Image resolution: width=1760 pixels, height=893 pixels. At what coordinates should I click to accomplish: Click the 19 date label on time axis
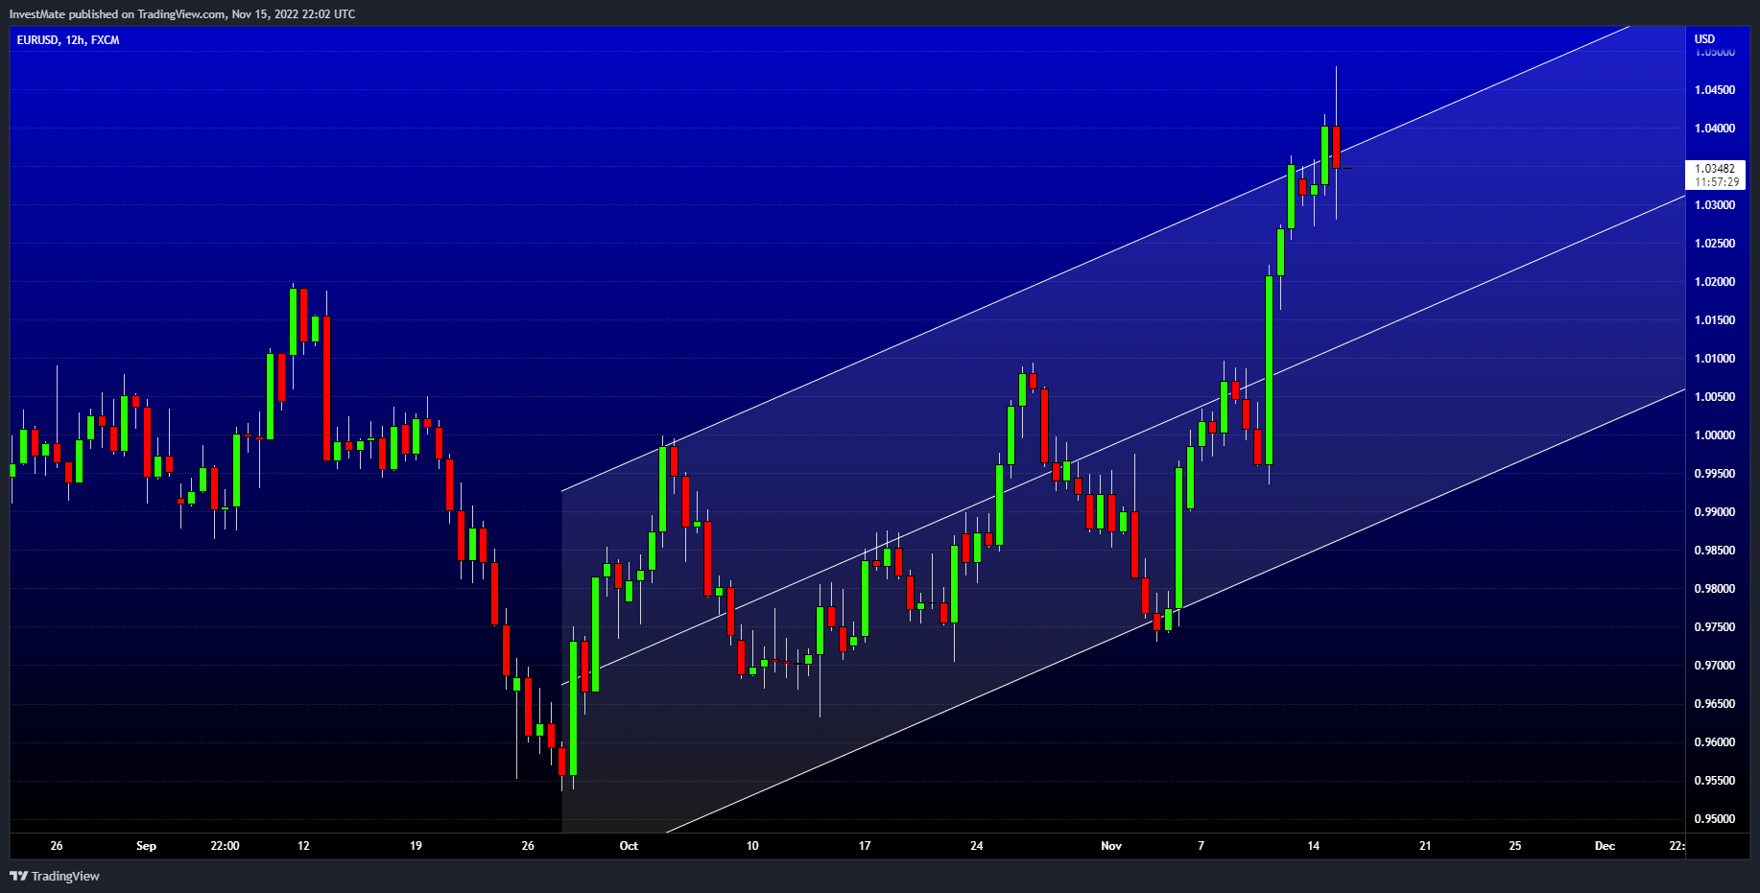[x=416, y=846]
